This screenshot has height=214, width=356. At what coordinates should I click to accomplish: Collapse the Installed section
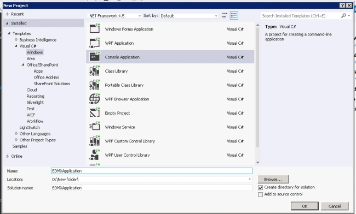coord(7,23)
